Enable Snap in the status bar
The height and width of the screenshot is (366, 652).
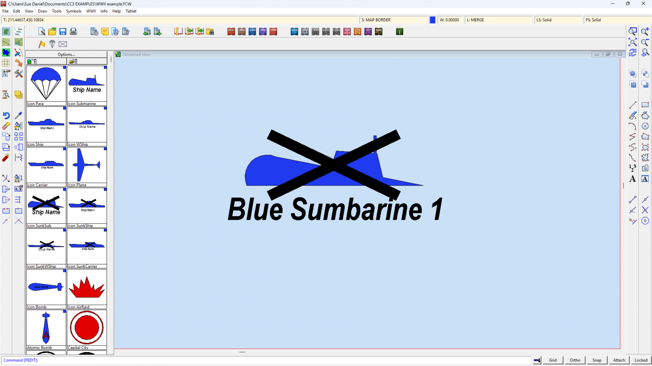click(597, 360)
